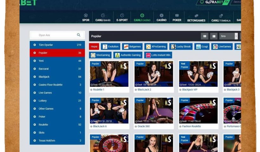The image size is (260, 152).
Task: Open CANLI TOMBALA in the navigation bar
Action: pos(221,18)
